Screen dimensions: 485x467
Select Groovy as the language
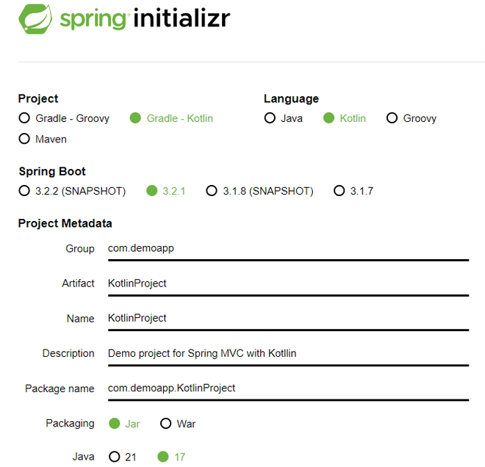click(392, 118)
